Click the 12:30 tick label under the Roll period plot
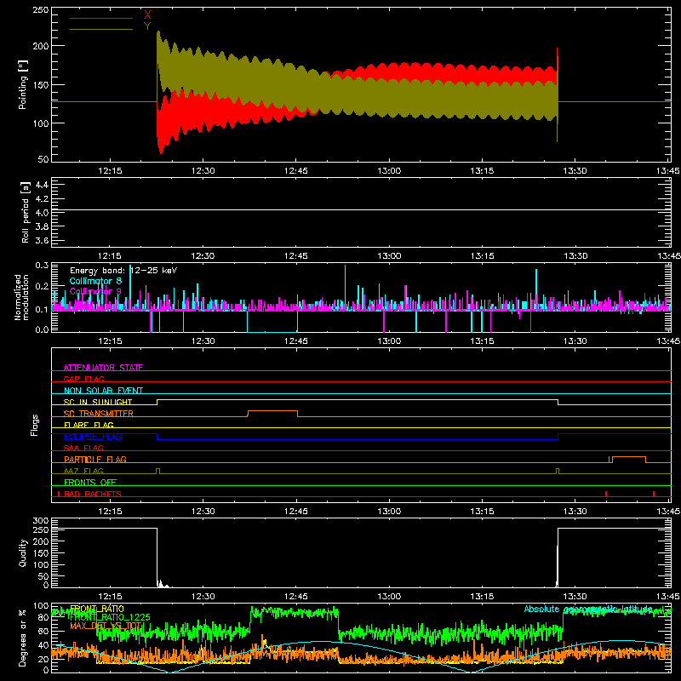 [203, 256]
